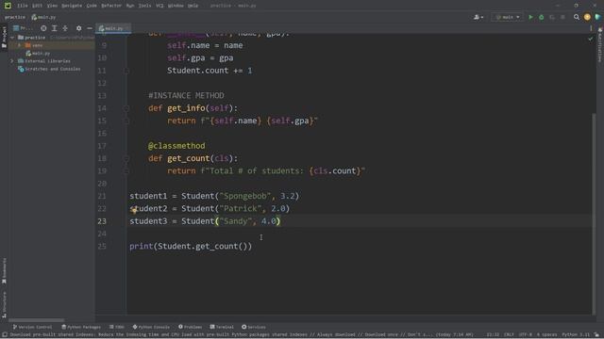Click tool window quick access status icon

coord(5,335)
